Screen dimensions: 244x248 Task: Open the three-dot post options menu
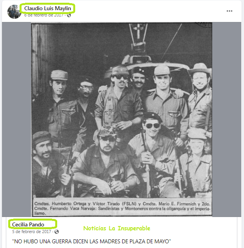tap(230, 11)
